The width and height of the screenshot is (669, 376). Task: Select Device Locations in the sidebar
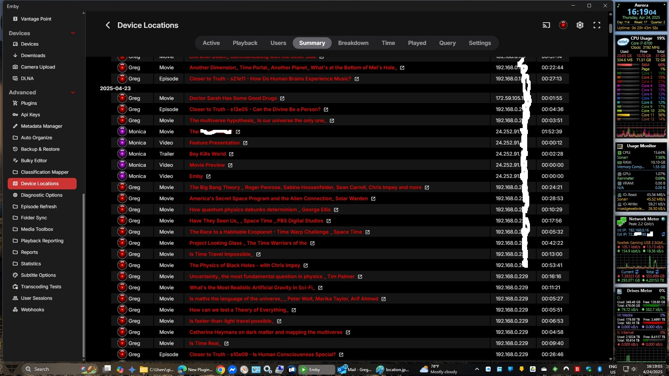39,183
